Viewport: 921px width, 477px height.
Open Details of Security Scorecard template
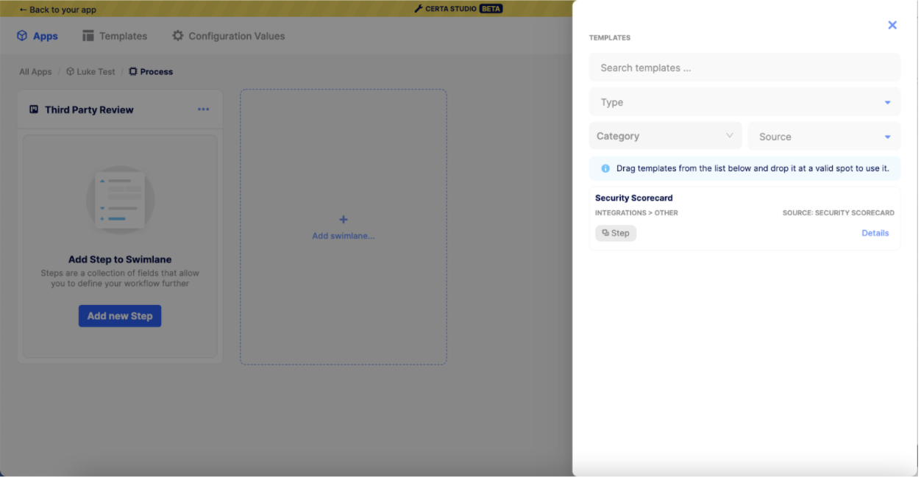click(x=875, y=233)
